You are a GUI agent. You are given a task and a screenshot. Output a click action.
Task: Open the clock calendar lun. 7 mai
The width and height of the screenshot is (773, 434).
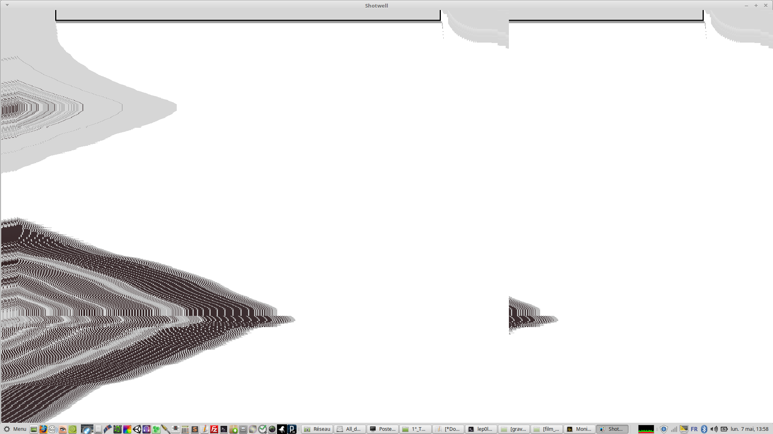click(749, 429)
